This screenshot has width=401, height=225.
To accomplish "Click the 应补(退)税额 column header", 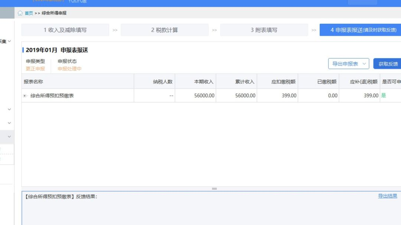I will (x=363, y=82).
